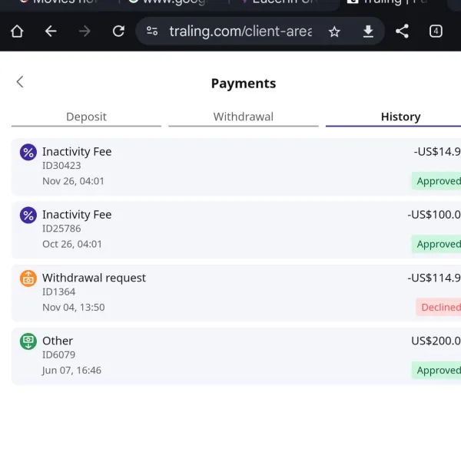Share the page via share icon

click(402, 31)
